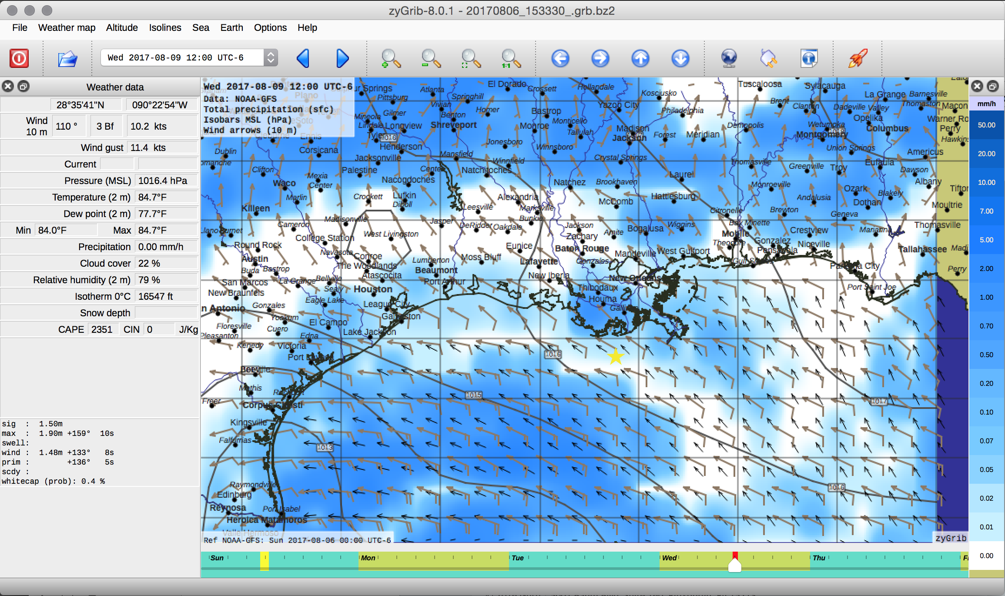This screenshot has width=1005, height=596.
Task: Click Tue on the timeline
Action: pyautogui.click(x=518, y=558)
